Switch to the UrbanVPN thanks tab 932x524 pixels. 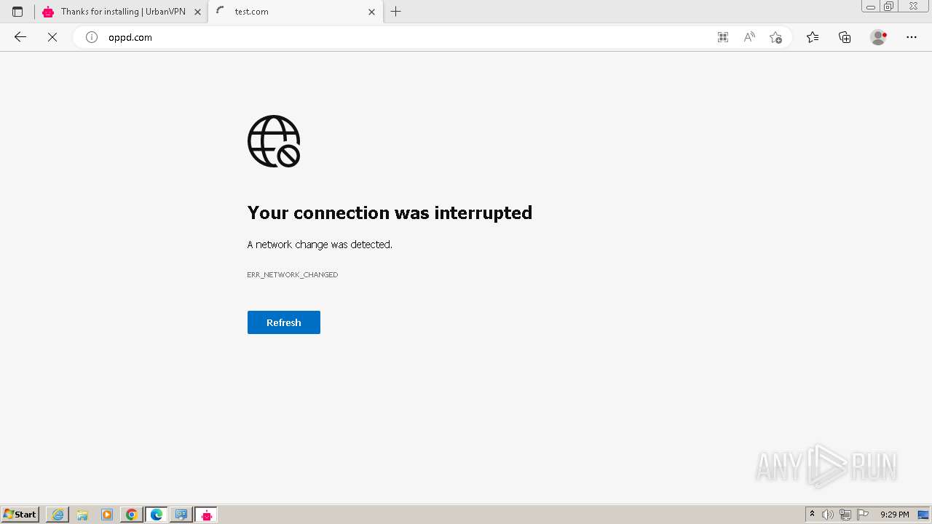tap(121, 12)
